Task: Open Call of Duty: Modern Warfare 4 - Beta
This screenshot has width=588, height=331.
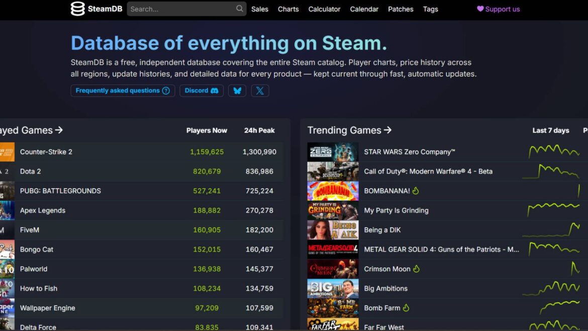Action: [x=428, y=171]
